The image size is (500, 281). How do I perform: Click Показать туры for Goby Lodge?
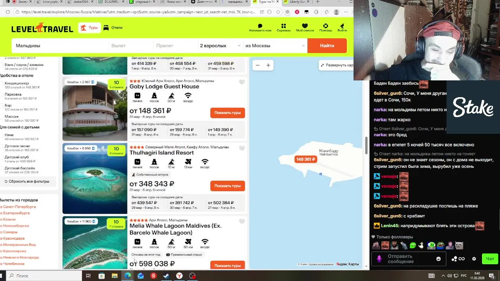tap(227, 113)
